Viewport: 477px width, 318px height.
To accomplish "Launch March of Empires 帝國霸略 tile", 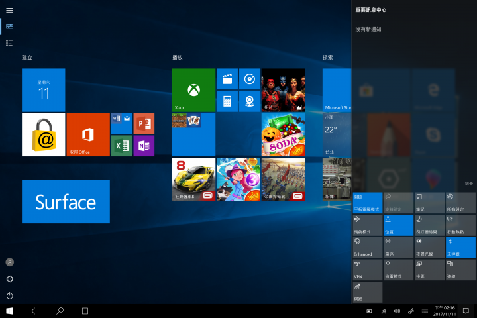I will click(x=283, y=180).
